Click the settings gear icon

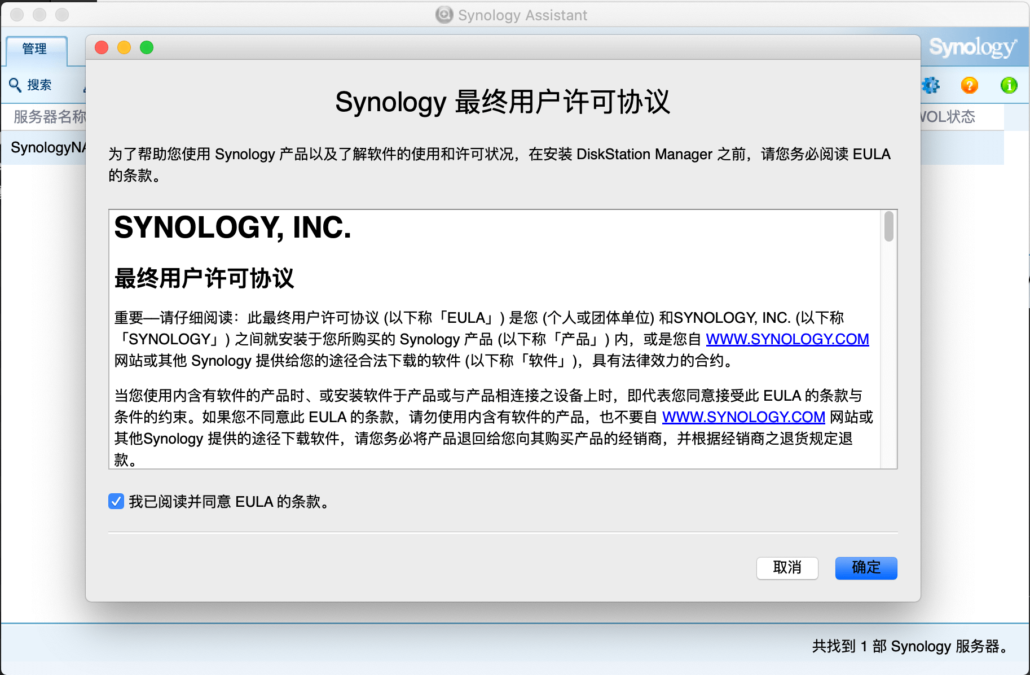pos(931,85)
